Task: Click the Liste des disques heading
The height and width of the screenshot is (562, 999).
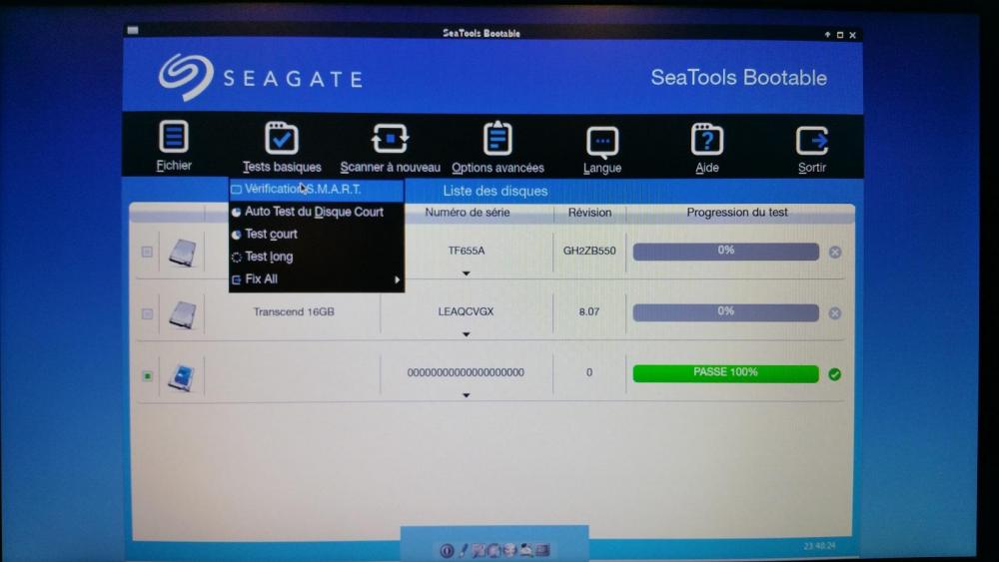Action: (x=496, y=191)
